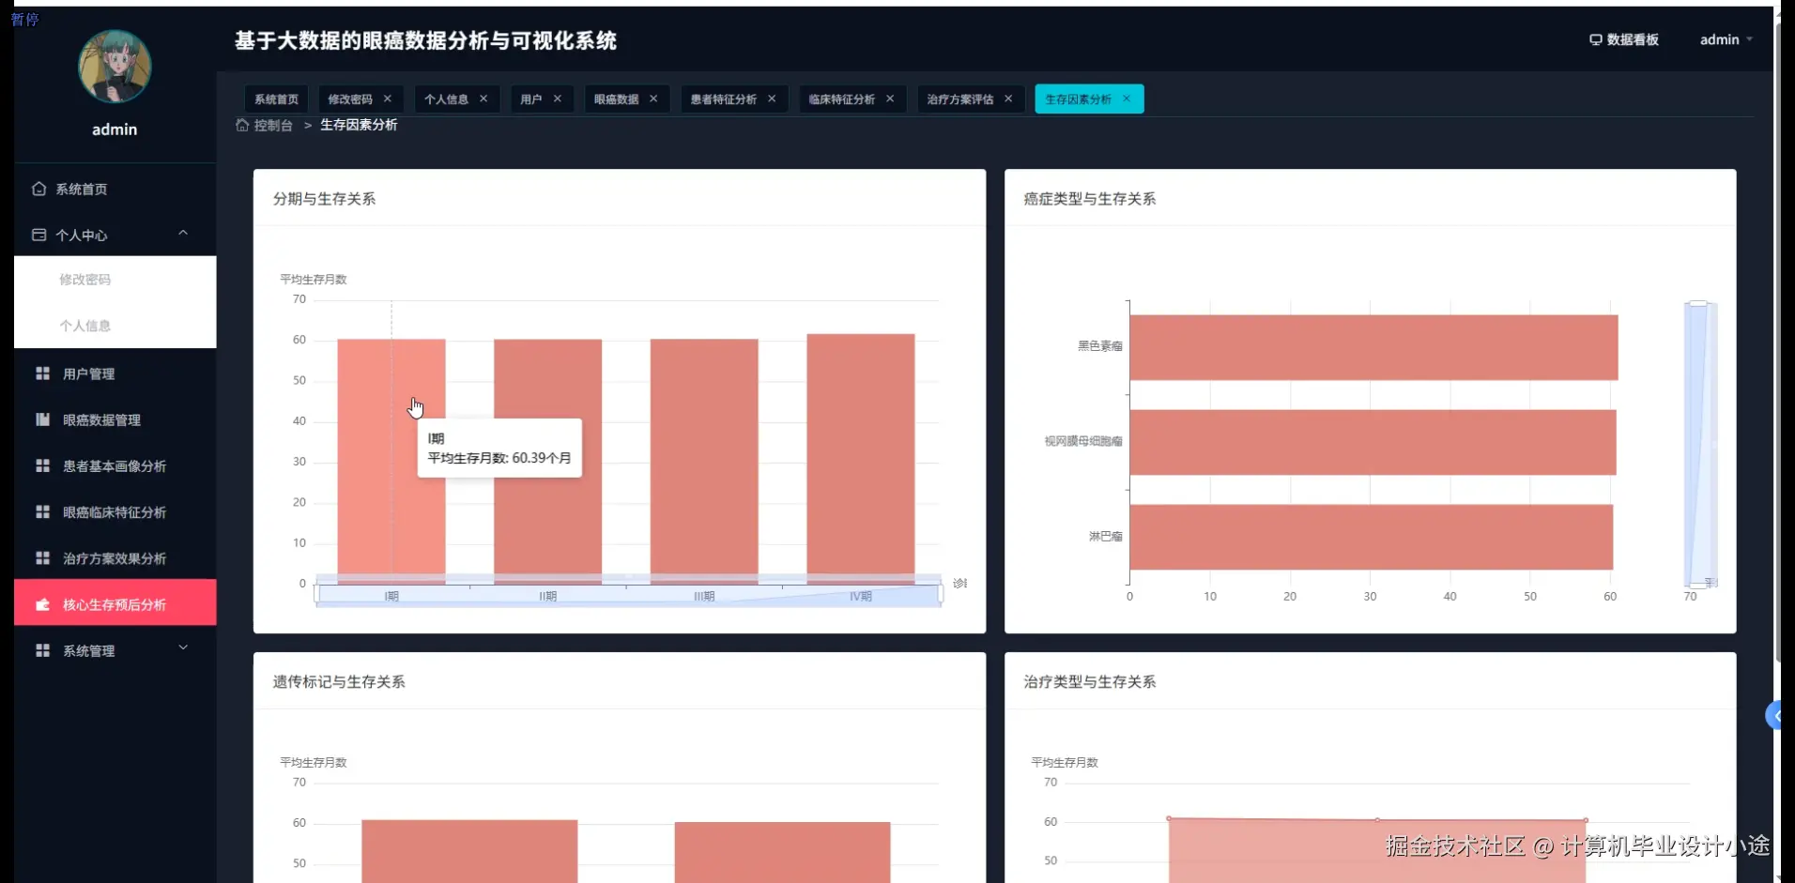Open 眼癌数据管理 via its sidebar icon
The image size is (1795, 883).
(x=40, y=419)
